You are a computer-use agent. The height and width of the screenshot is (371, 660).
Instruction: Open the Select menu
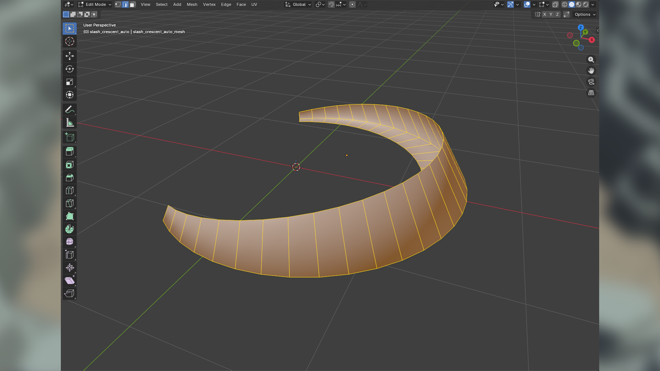pyautogui.click(x=162, y=4)
